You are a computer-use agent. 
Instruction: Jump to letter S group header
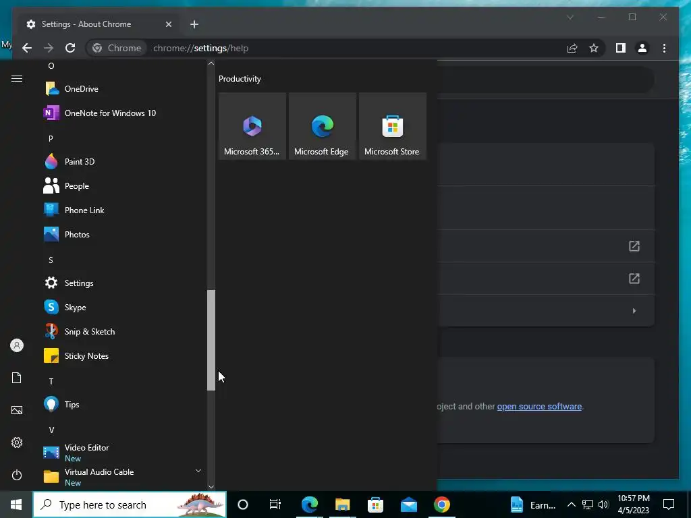pyautogui.click(x=51, y=260)
